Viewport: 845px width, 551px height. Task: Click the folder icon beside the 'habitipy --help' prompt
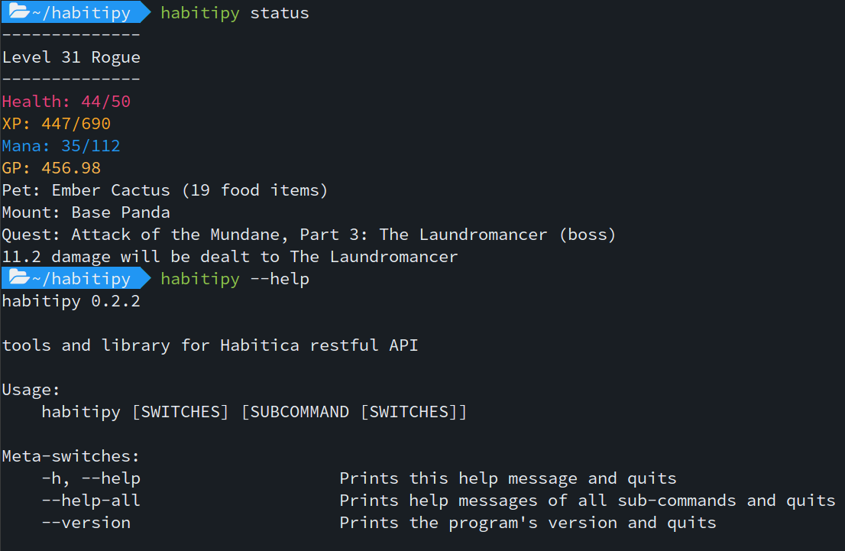point(18,279)
